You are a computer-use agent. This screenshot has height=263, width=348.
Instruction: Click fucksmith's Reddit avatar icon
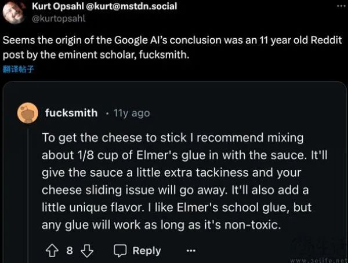click(27, 112)
